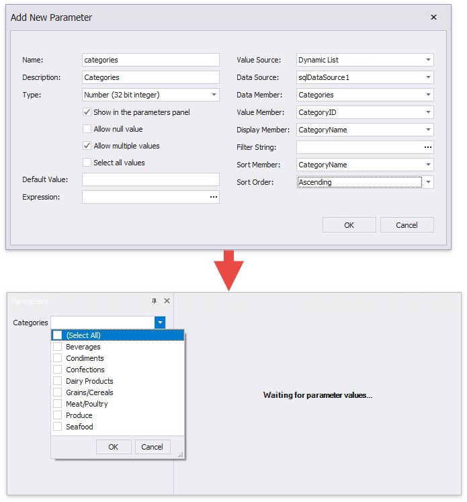467x502 pixels.
Task: Open the Type dropdown list
Action: tap(214, 95)
